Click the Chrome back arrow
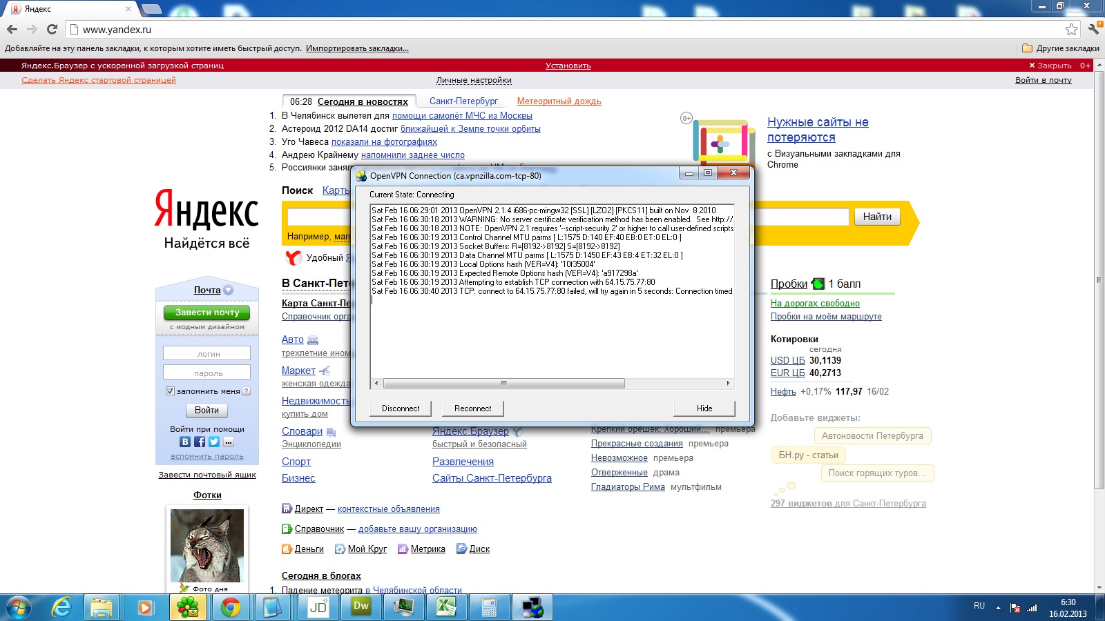This screenshot has height=621, width=1105. tap(12, 29)
